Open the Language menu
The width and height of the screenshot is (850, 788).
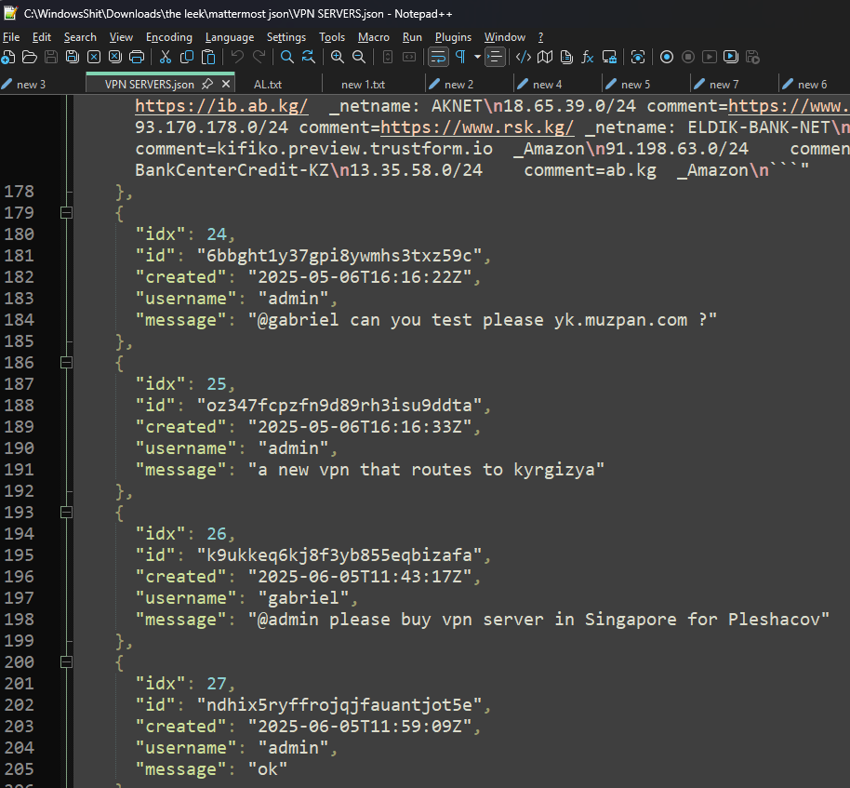[230, 37]
